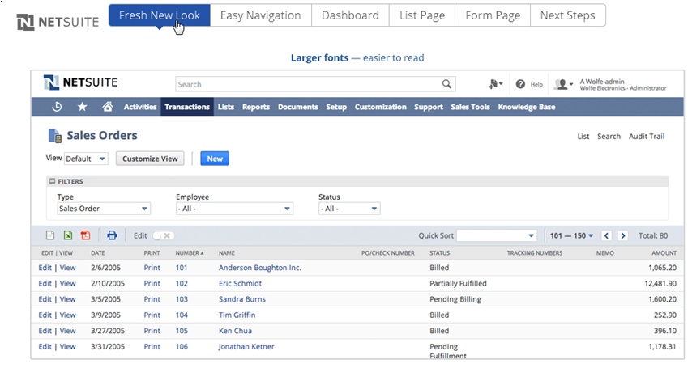The image size is (692, 368).
Task: Click the printer icon in list toolbar
Action: coord(112,235)
